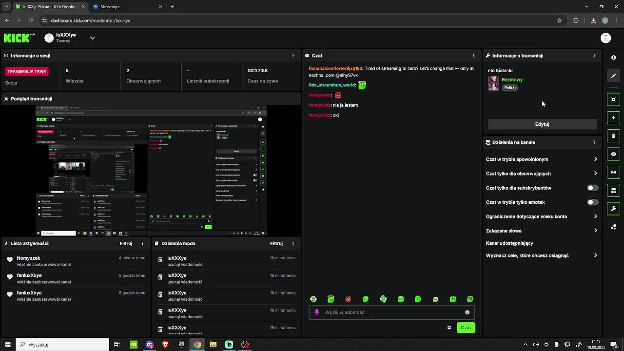
Task: Click the KICK logo
Action: pos(19,38)
